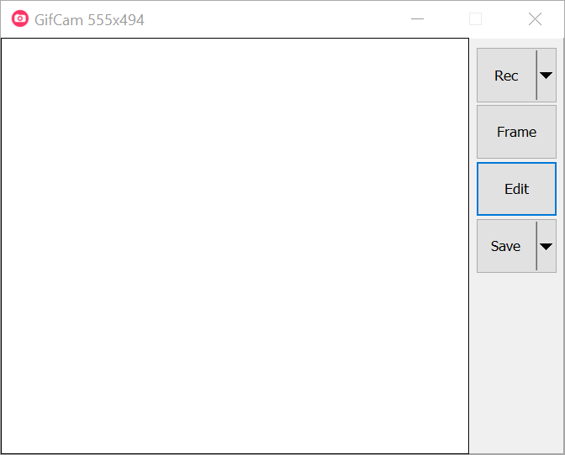The height and width of the screenshot is (455, 565).
Task: Minimize the GifCam window
Action: pos(417,19)
